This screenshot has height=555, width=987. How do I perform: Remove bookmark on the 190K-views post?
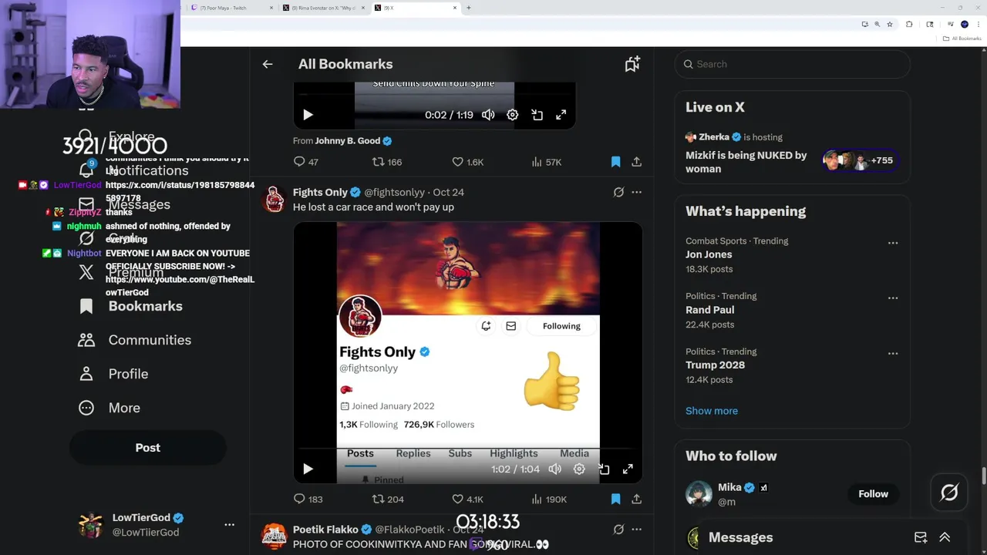(615, 499)
